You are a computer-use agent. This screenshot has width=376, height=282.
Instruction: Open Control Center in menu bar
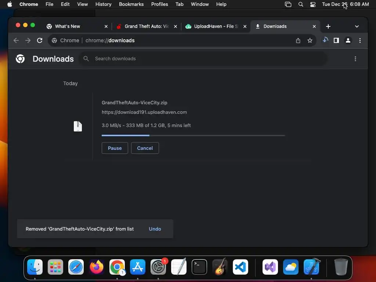pyautogui.click(x=313, y=4)
